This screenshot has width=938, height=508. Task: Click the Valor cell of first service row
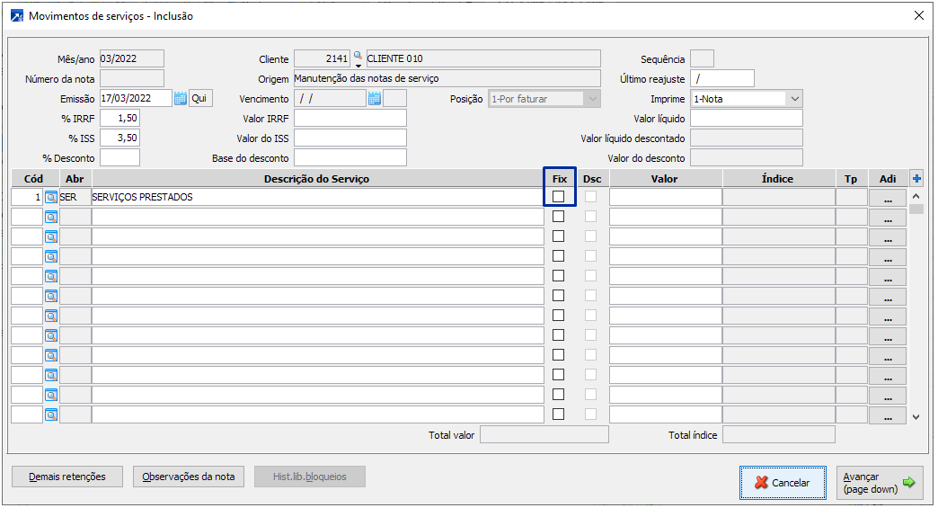point(665,197)
